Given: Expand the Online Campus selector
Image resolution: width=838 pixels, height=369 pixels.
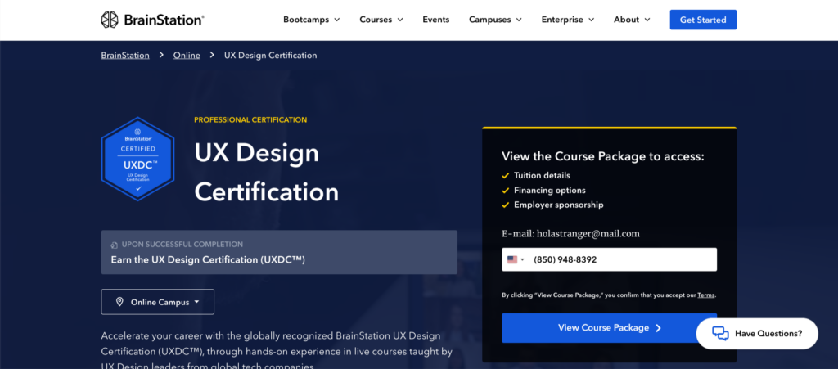Looking at the screenshot, I should (158, 302).
